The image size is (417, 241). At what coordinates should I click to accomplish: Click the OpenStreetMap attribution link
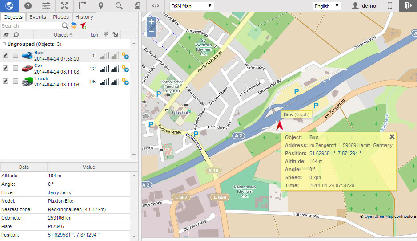click(x=379, y=216)
